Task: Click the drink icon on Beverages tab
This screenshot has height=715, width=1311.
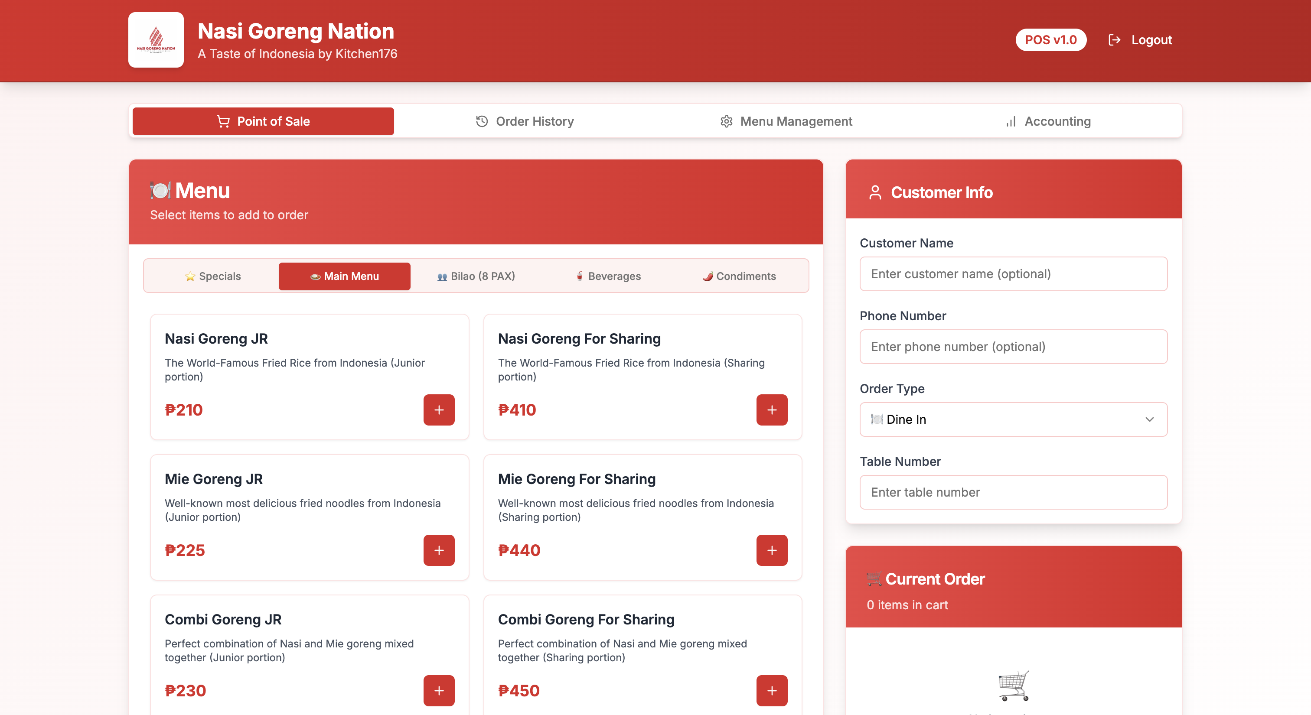Action: pos(579,276)
